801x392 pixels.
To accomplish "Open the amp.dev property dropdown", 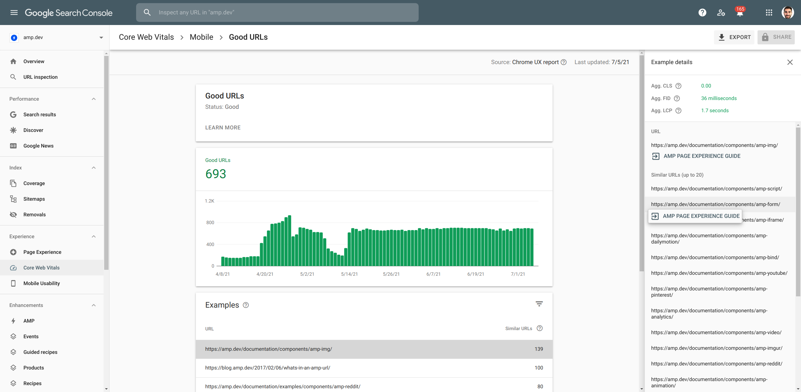I will (101, 38).
